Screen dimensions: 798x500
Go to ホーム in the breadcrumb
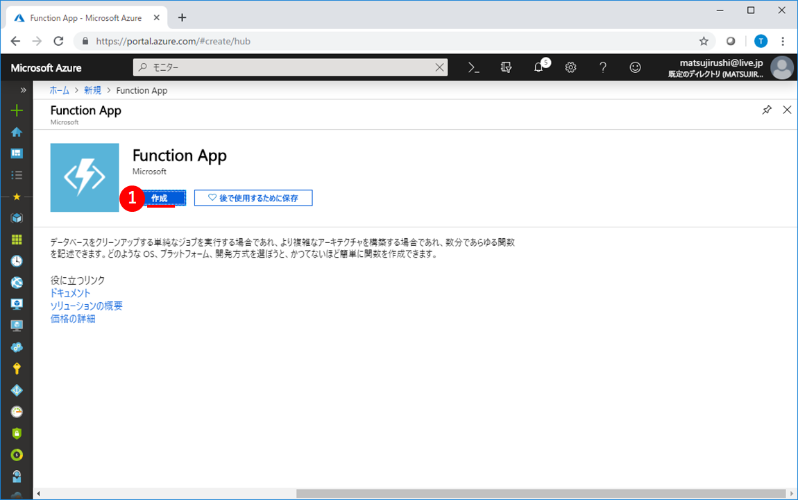(x=60, y=90)
